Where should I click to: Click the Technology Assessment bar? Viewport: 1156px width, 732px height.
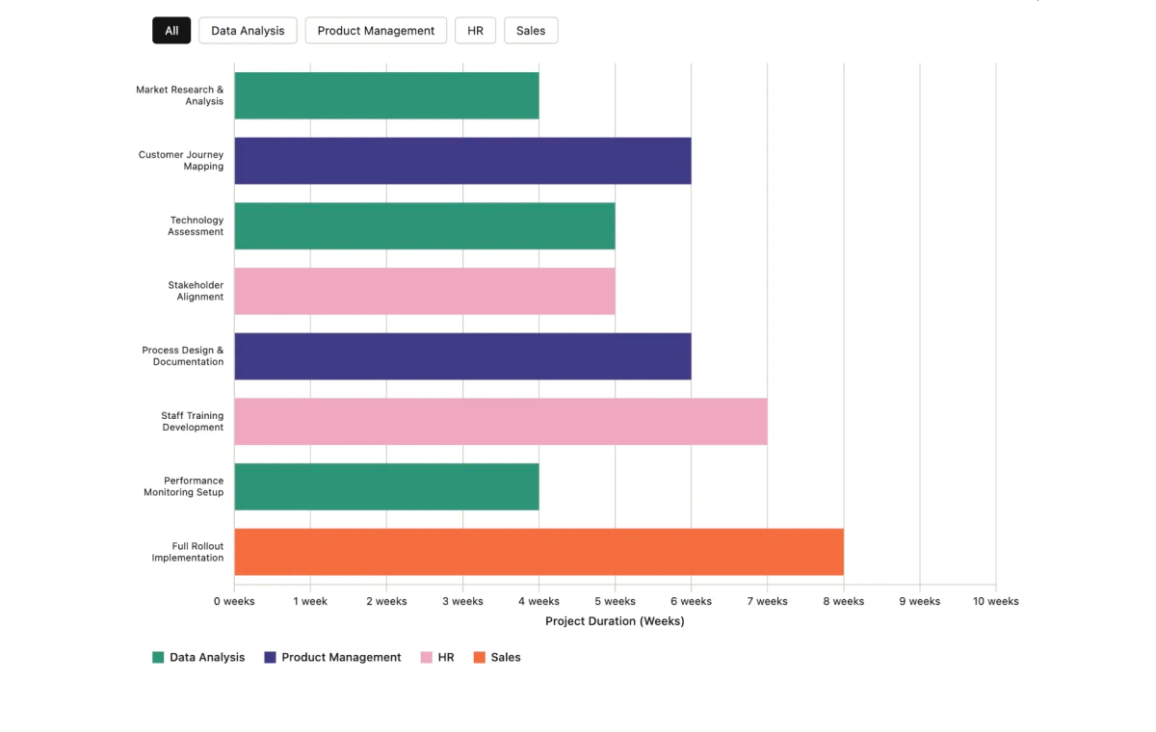(x=425, y=225)
